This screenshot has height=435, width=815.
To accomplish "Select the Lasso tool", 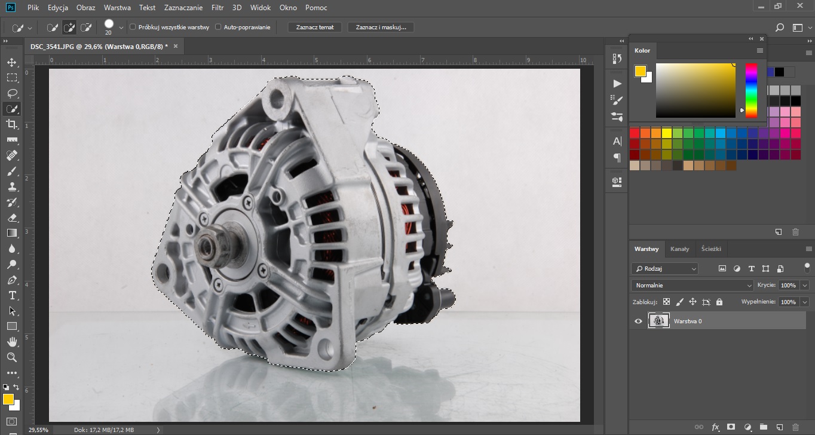I will tap(12, 93).
